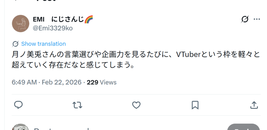Click your avatar beside the reply box
The image size is (267, 130).
coord(20,128)
